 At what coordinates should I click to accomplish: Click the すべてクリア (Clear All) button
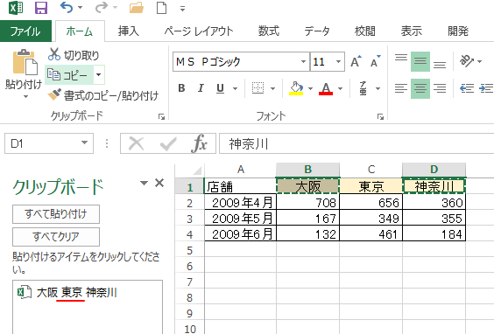[x=56, y=236]
